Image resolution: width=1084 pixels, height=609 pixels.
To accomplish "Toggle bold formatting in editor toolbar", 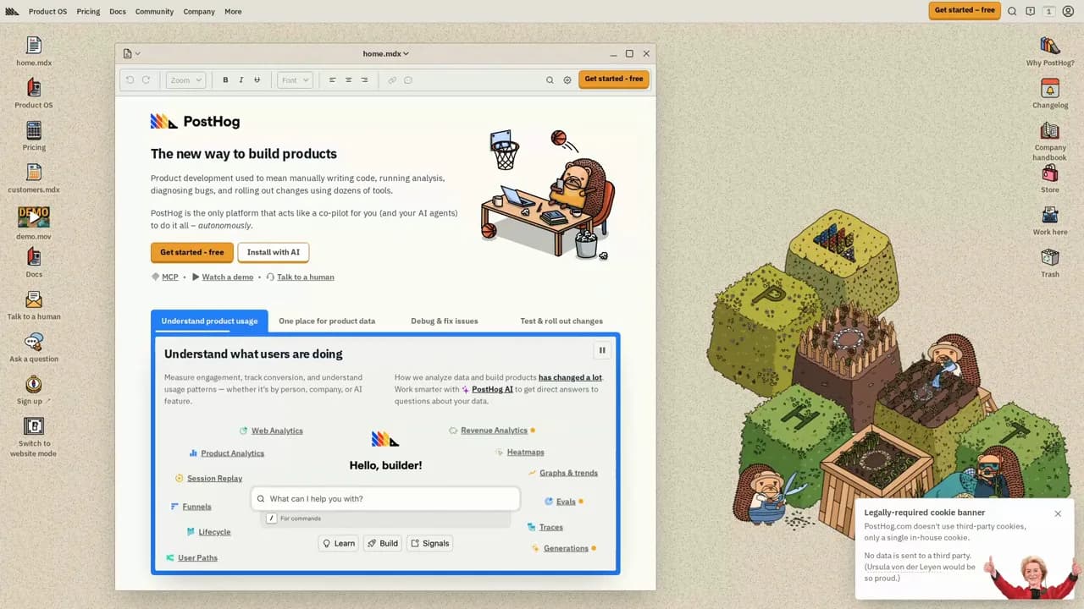I will pyautogui.click(x=225, y=80).
